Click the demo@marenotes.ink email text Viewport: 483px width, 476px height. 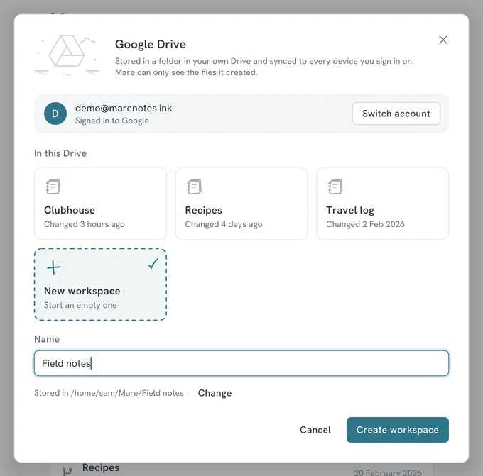(124, 108)
